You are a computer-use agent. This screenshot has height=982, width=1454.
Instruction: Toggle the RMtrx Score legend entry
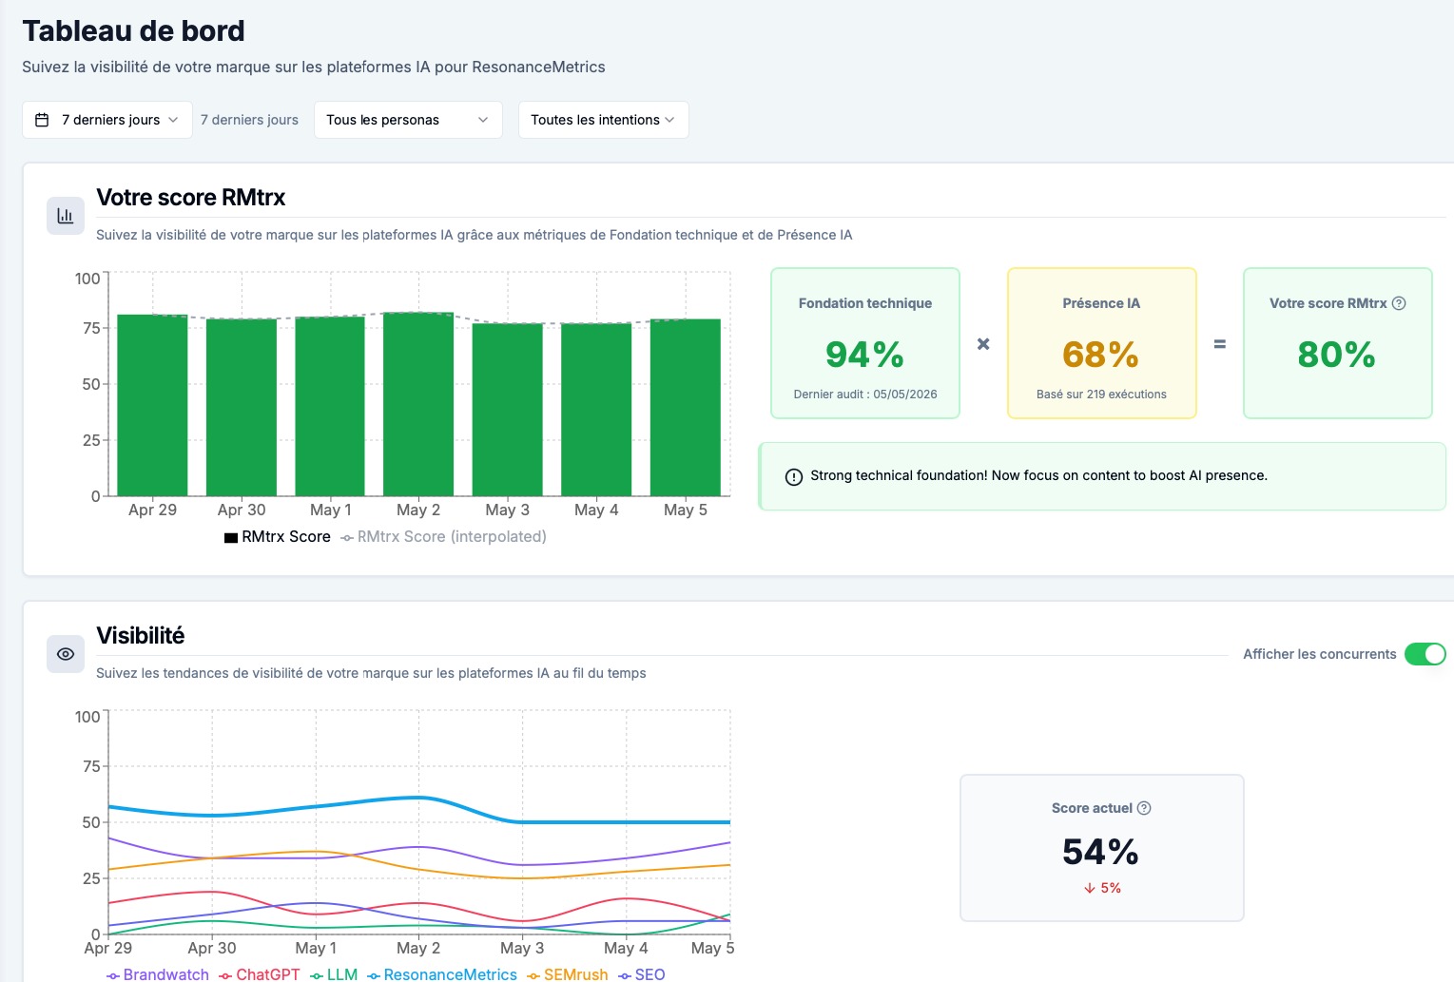[x=277, y=537]
